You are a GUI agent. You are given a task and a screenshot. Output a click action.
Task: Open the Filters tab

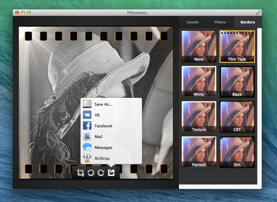click(220, 22)
